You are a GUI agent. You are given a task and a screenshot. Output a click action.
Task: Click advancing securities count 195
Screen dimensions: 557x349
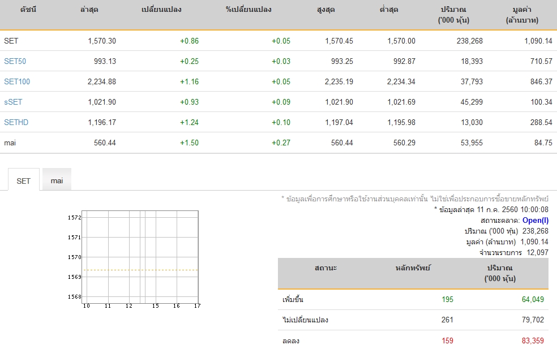pos(448,300)
